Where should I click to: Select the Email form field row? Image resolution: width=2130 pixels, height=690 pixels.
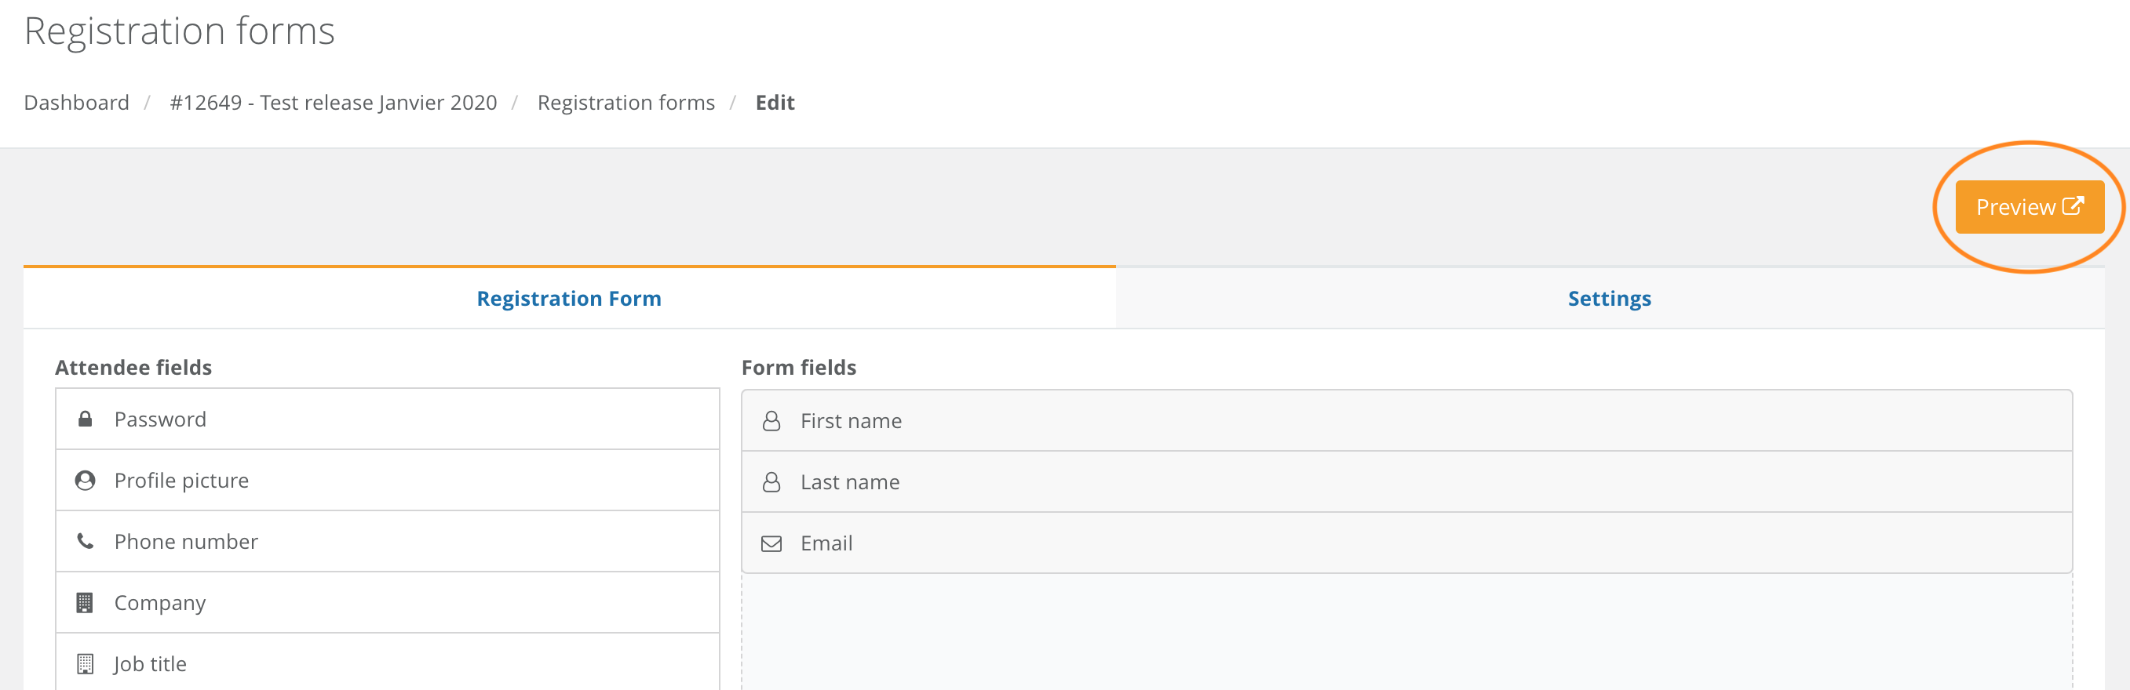click(1406, 543)
